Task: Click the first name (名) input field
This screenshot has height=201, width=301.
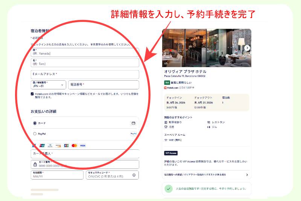Action: (85, 63)
